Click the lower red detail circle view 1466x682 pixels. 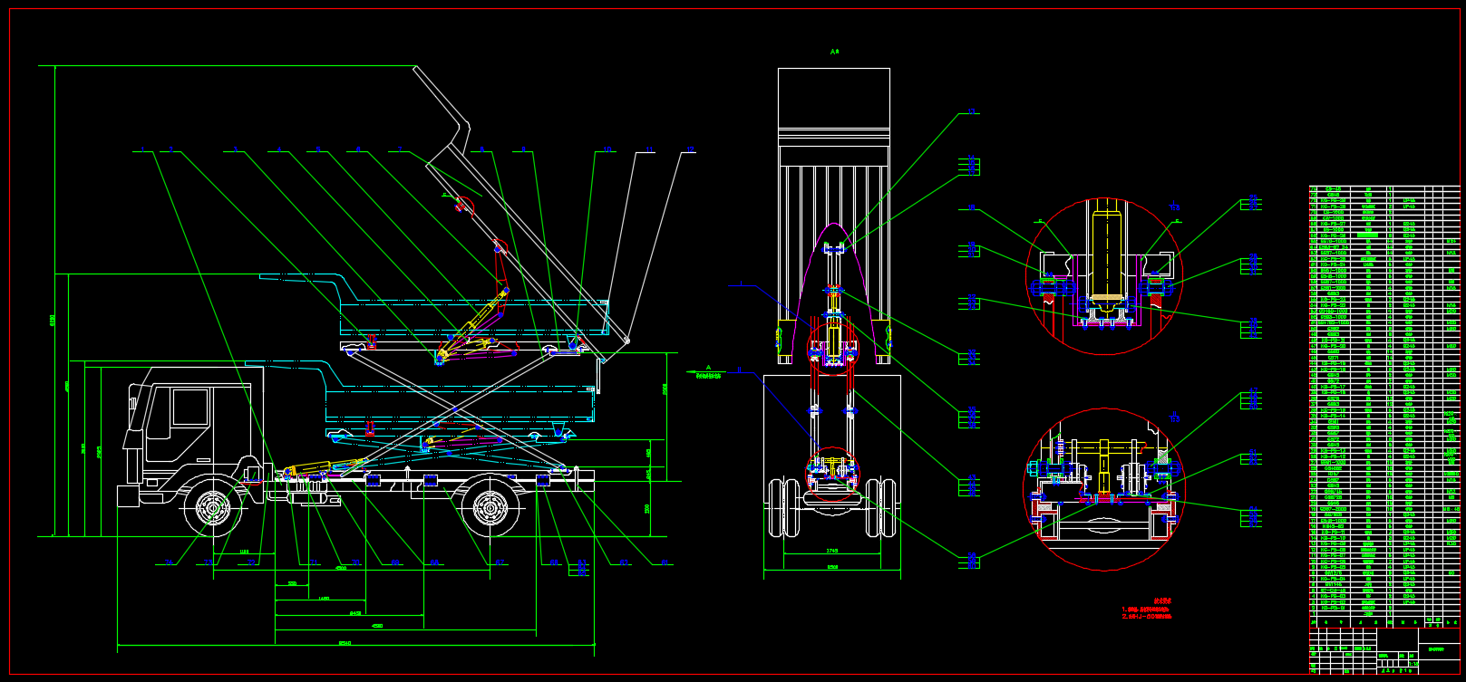click(x=1103, y=490)
